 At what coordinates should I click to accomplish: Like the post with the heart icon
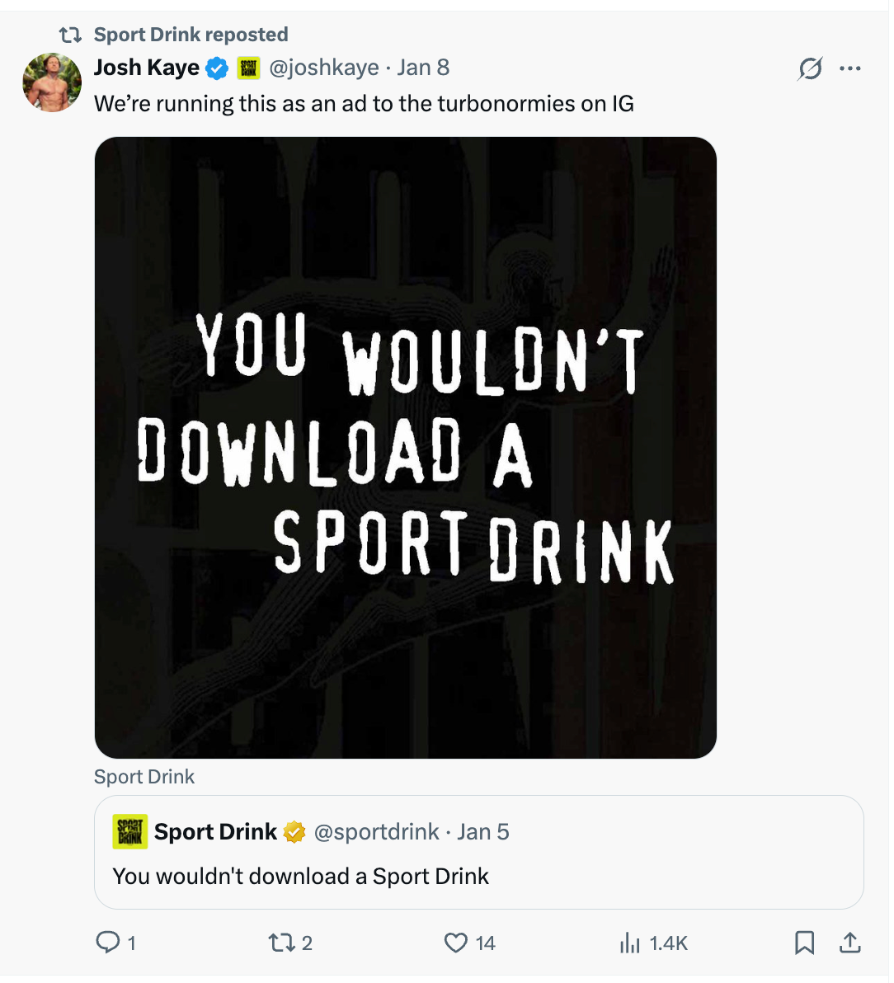(x=456, y=942)
